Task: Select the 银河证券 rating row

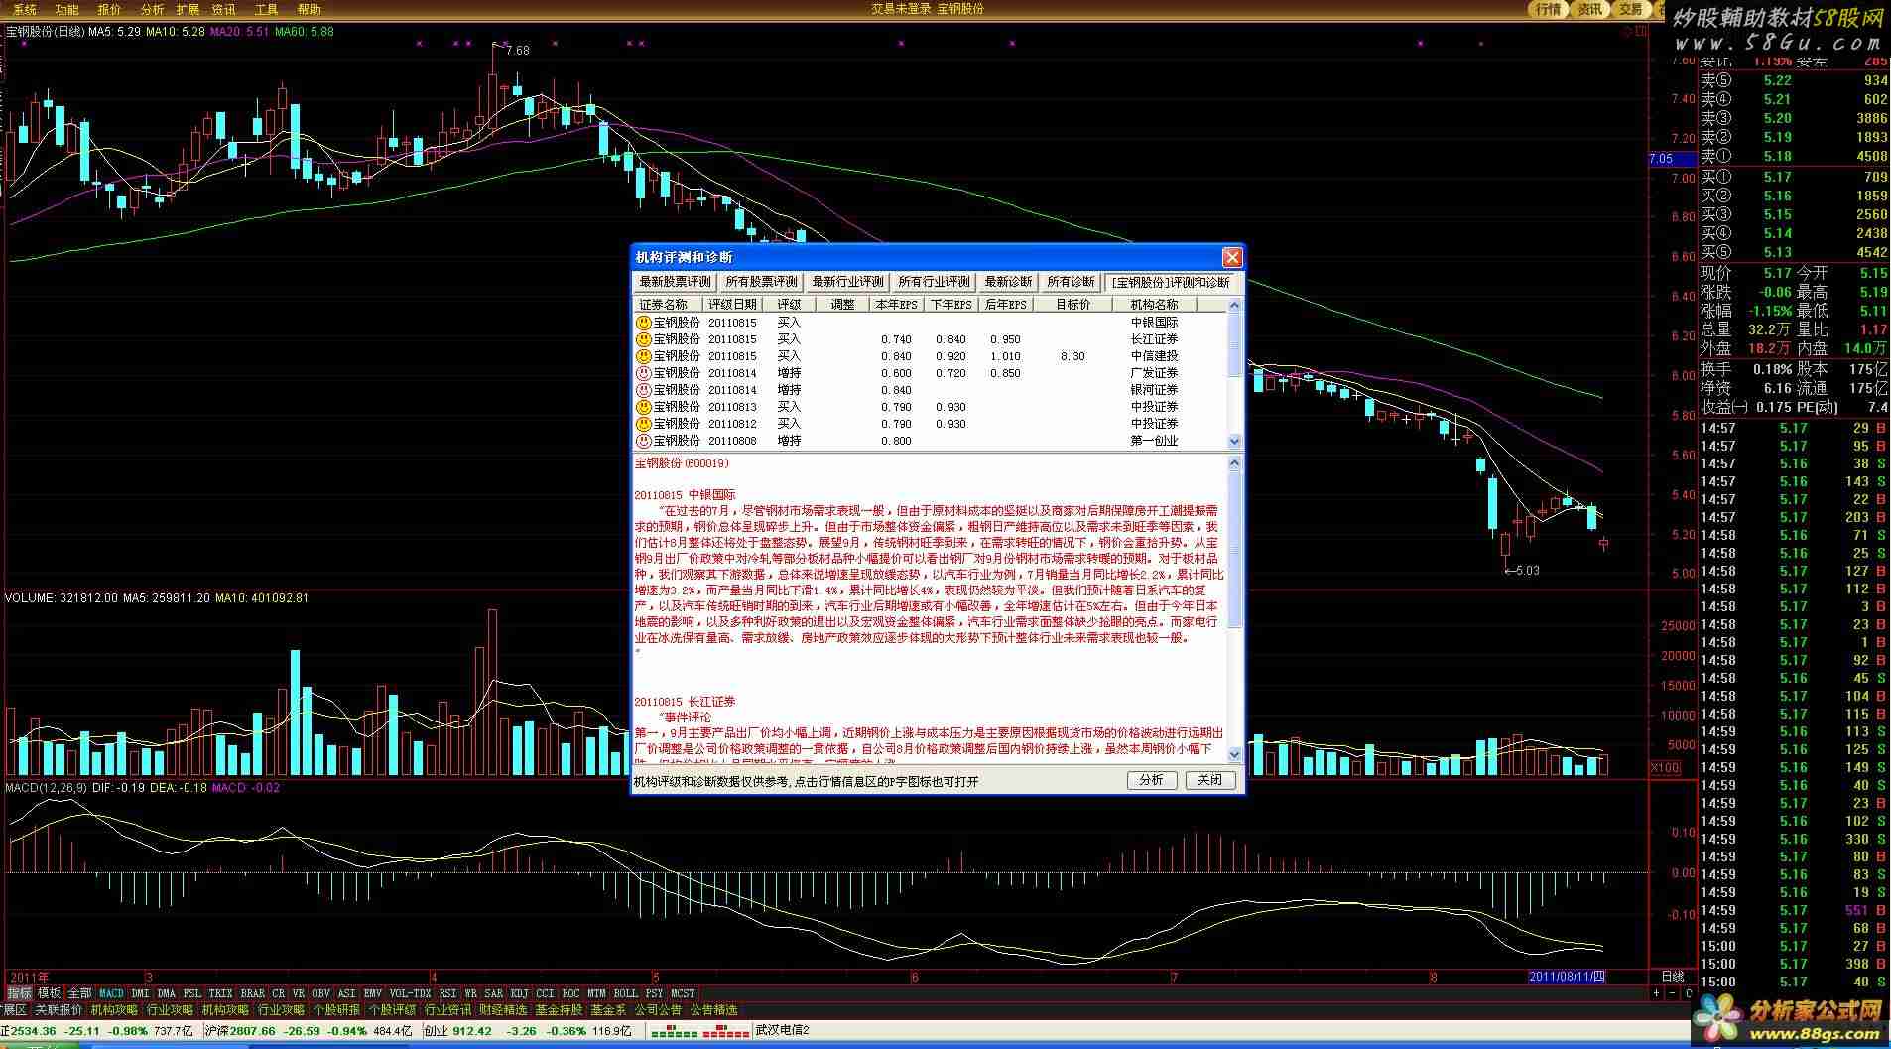Action: point(931,390)
